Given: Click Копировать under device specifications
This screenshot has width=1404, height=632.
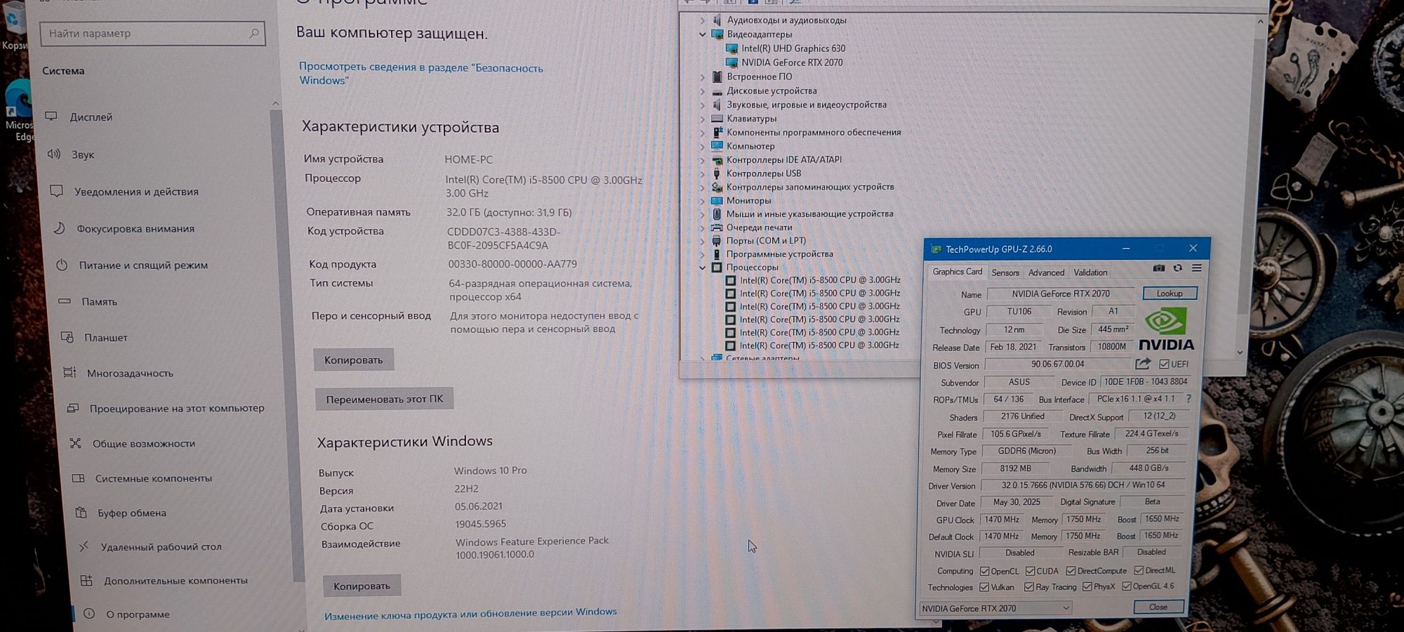Looking at the screenshot, I should [x=354, y=360].
